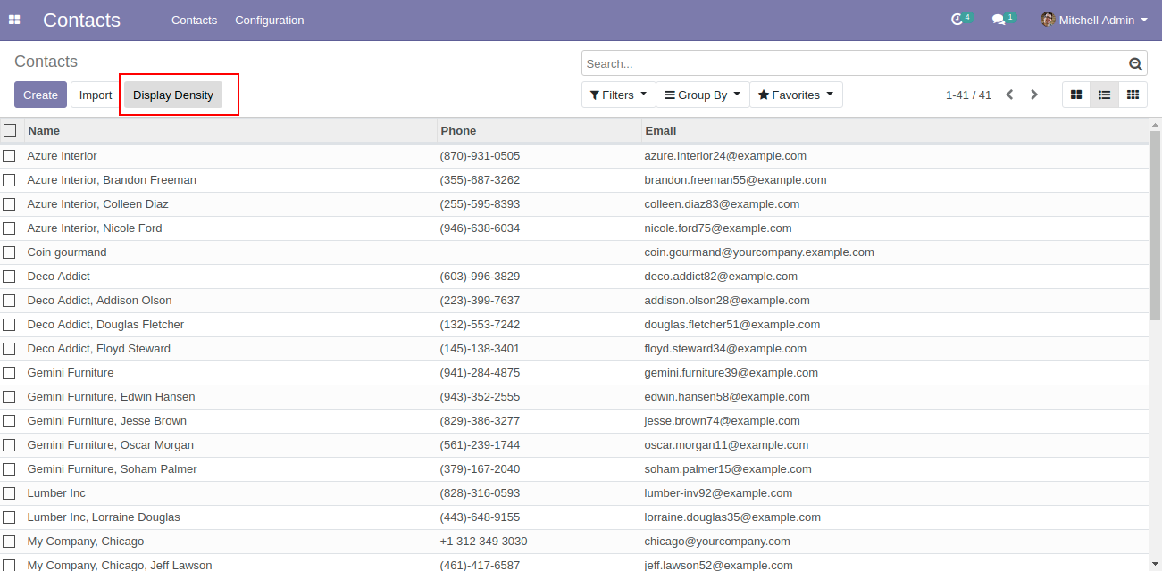Screen dimensions: 1162x571
Task: Open the apps grid menu icon
Action: click(x=14, y=20)
